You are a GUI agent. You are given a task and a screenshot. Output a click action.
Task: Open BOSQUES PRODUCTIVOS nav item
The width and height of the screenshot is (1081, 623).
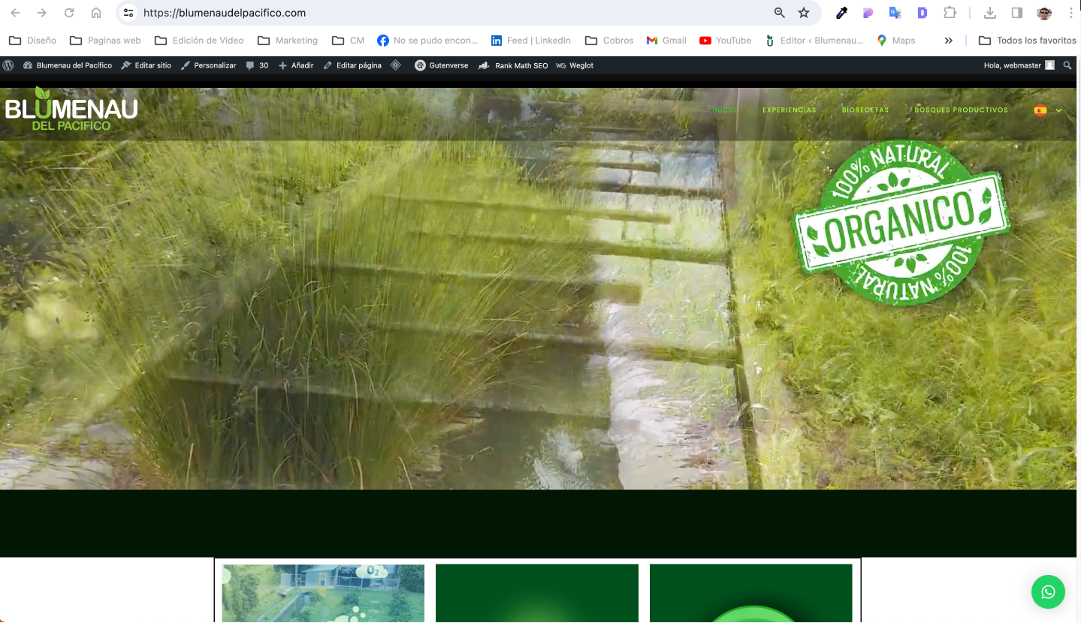[x=961, y=110]
